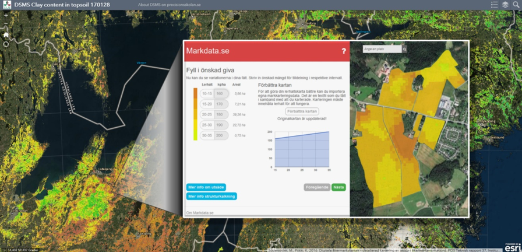This screenshot has height=252, width=522.
Task: Edit kg/ha value 190 for 25-30
Action: (221, 125)
